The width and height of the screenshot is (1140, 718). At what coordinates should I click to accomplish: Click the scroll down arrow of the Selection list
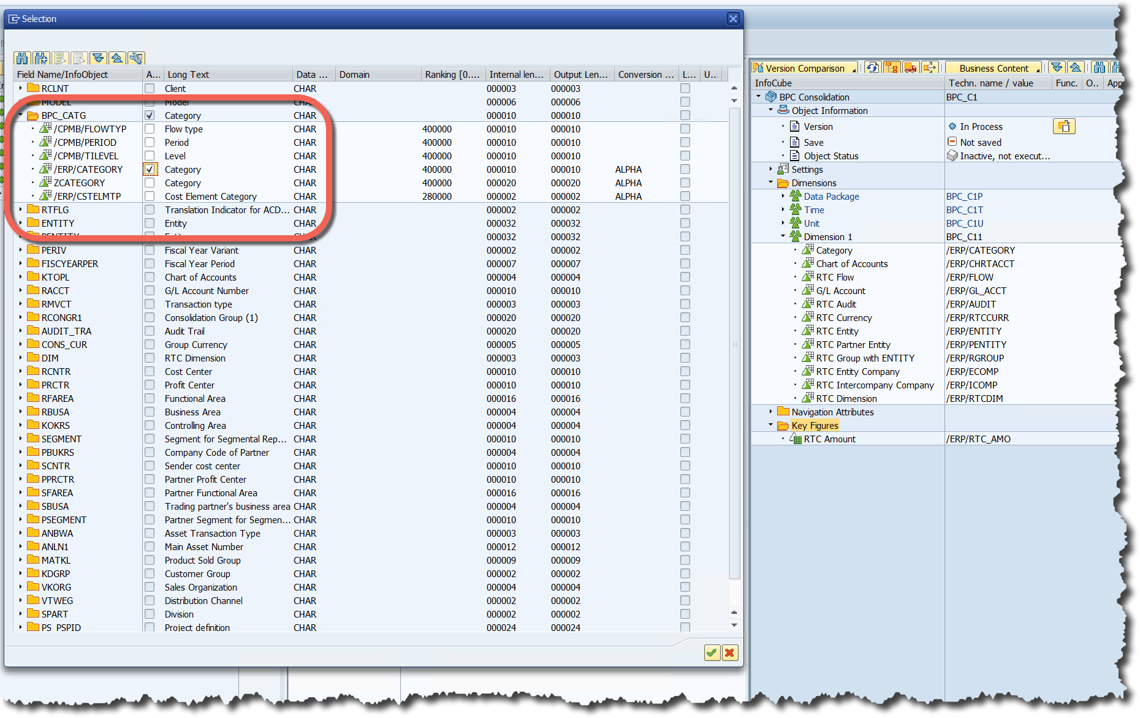point(734,625)
